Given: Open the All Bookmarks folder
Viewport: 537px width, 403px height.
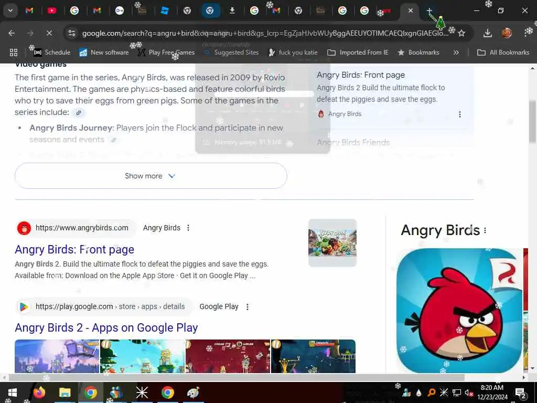Looking at the screenshot, I should [503, 52].
